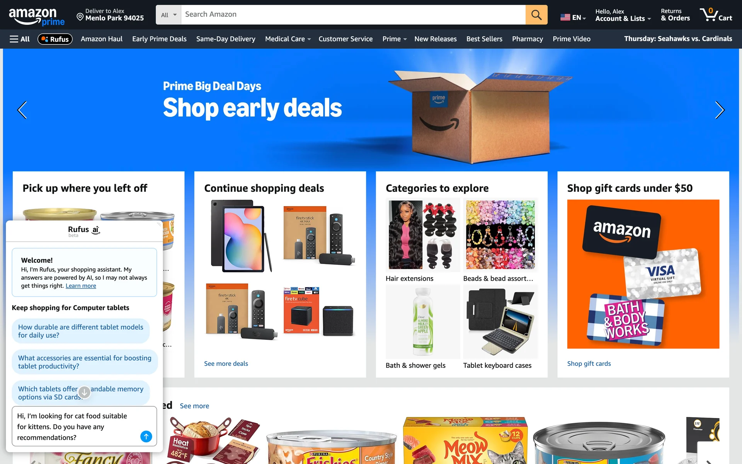Open the Rufus assistant pill button

pyautogui.click(x=55, y=39)
